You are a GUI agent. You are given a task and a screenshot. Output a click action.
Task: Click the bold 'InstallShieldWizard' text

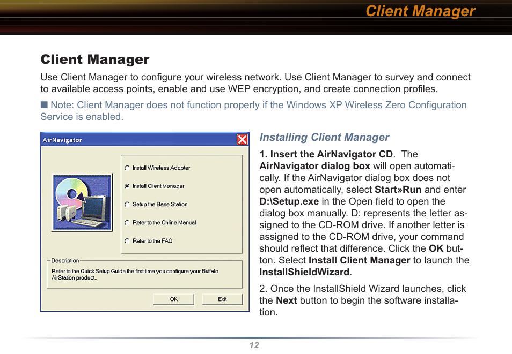coord(304,272)
